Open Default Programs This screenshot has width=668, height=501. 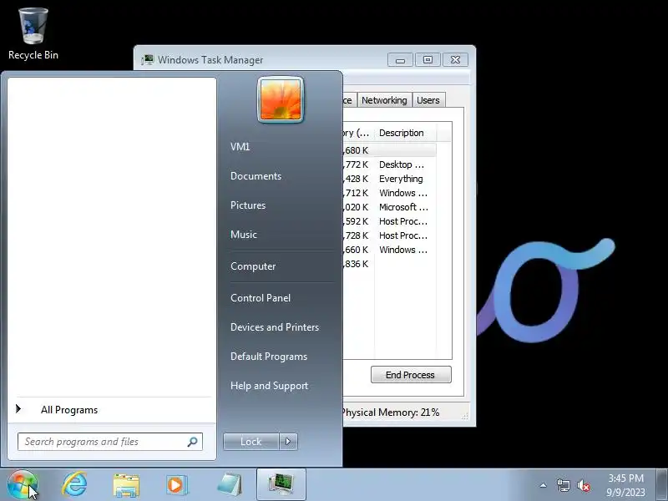[x=269, y=357]
